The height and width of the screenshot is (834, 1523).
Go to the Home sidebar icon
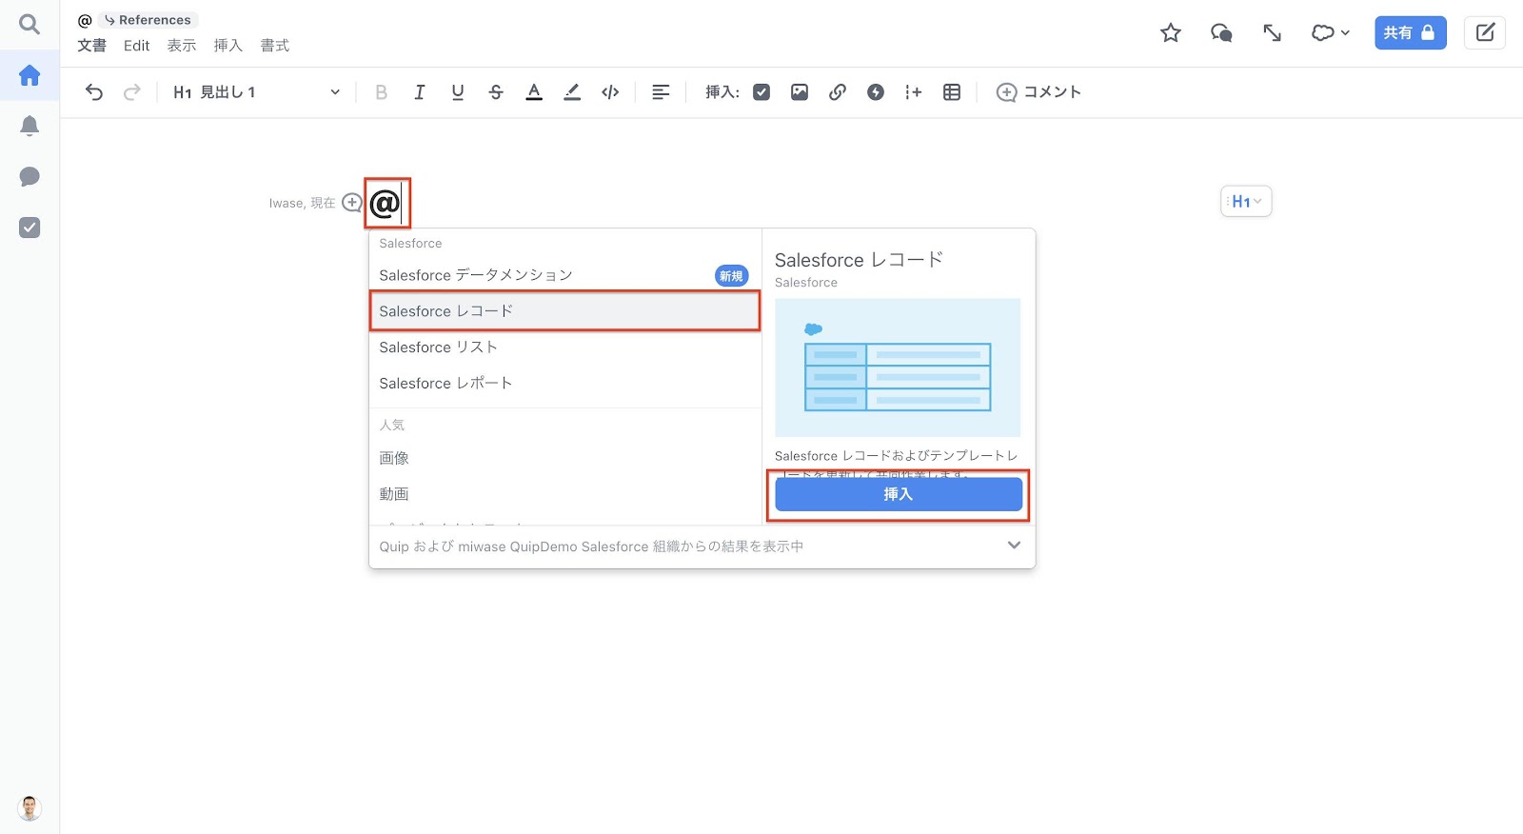pyautogui.click(x=30, y=75)
